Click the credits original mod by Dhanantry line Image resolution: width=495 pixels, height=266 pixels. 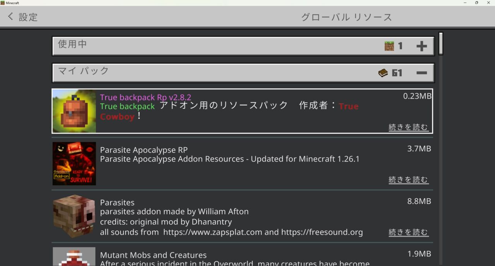[166, 222]
